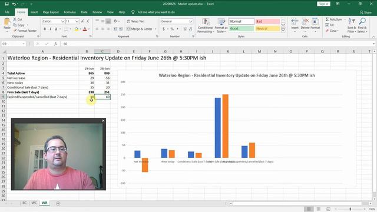Click the Format Painter brush
Image resolution: width=377 pixels, height=212 pixels.
pyautogui.click(x=25, y=31)
